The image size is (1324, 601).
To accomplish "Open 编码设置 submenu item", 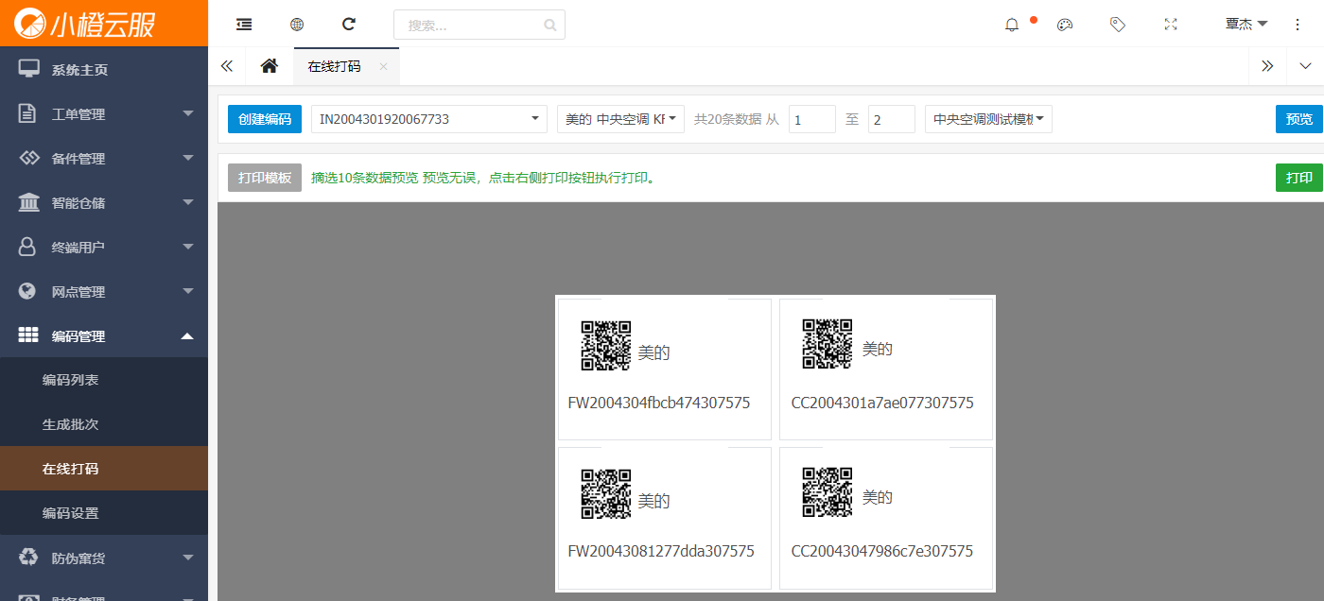I will [x=104, y=513].
